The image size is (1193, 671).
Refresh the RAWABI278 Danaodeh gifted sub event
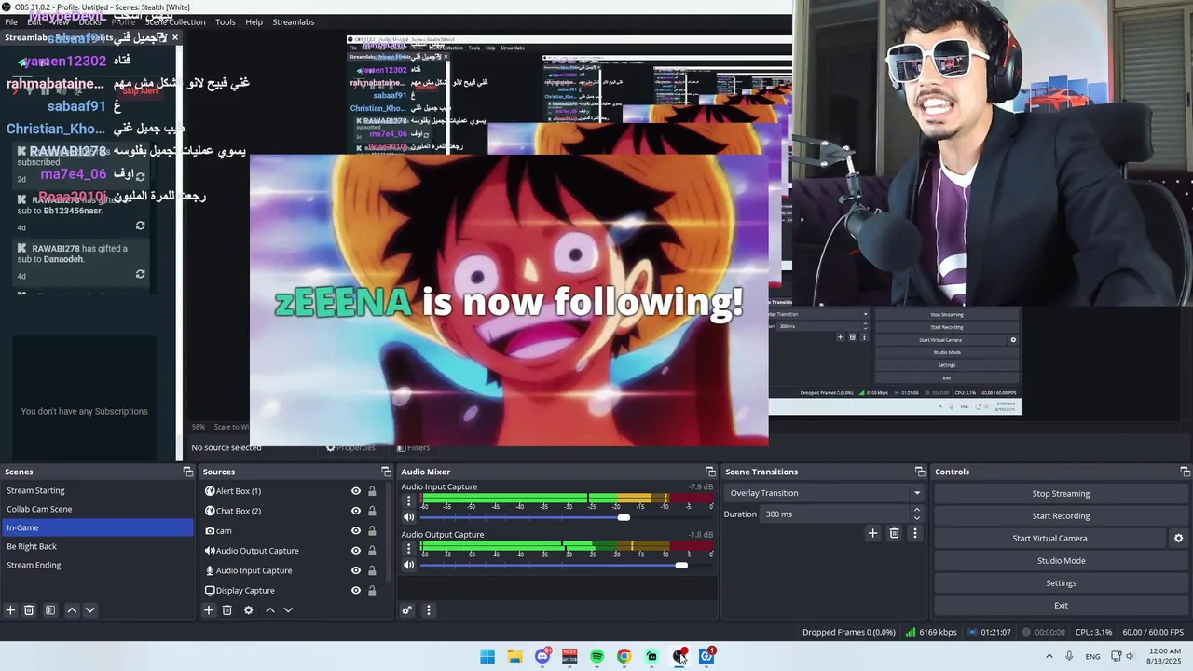point(140,274)
